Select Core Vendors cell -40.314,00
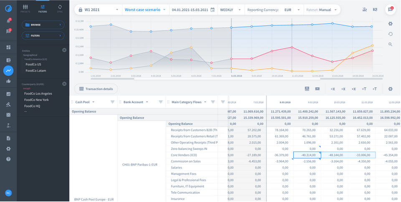401x202 pixels. click(307, 155)
